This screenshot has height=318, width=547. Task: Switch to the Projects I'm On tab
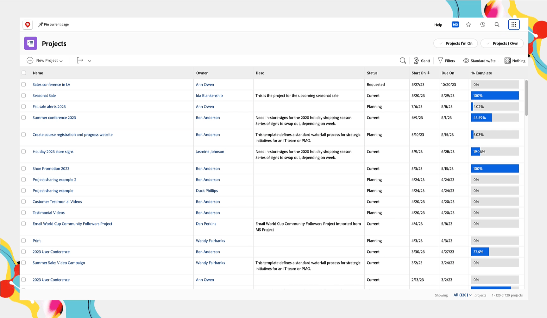[x=456, y=43]
